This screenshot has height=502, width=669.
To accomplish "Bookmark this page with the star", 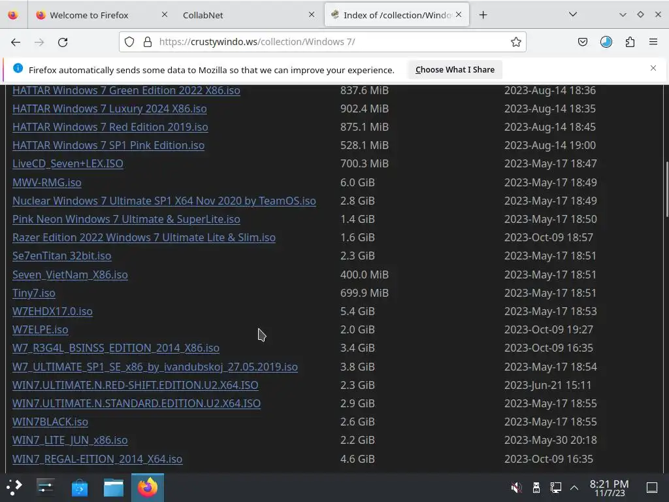I will 516,42.
